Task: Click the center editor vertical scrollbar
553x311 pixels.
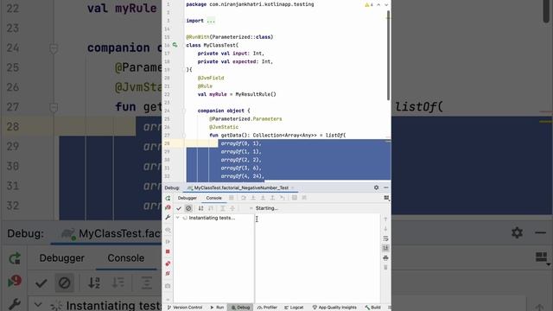Action: pos(388,55)
